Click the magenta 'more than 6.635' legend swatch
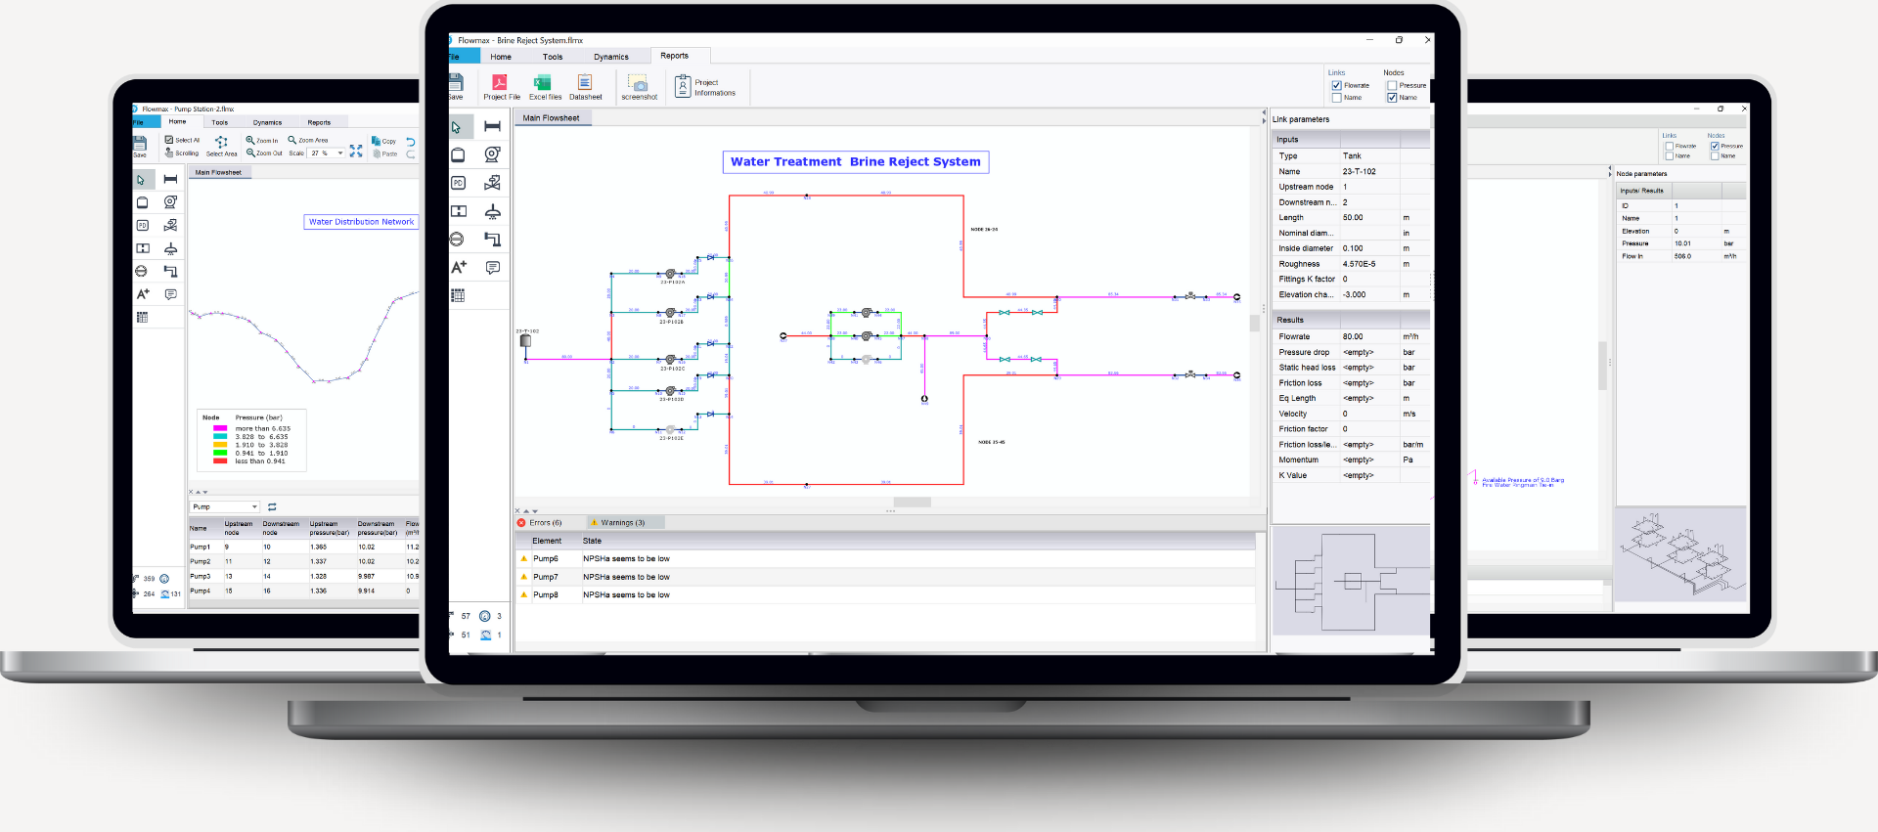Image resolution: width=1878 pixels, height=832 pixels. point(220,428)
